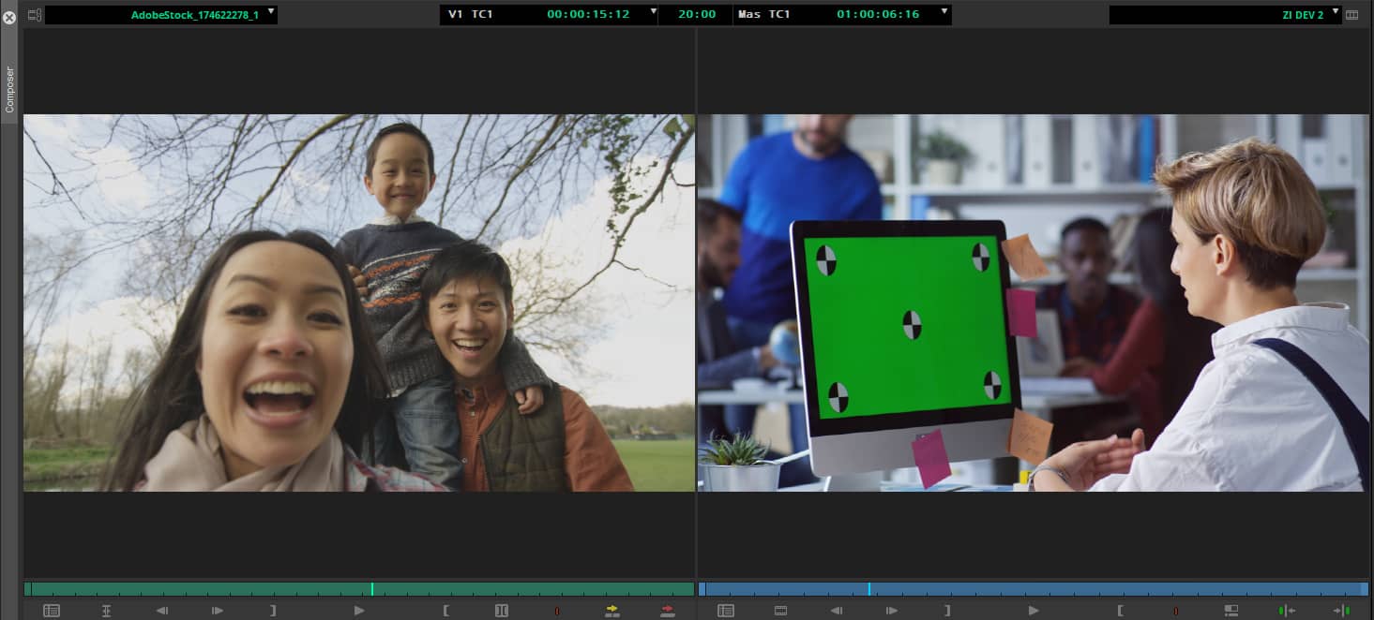The width and height of the screenshot is (1374, 620).
Task: Mark OUT point in source monitor
Action: [273, 611]
